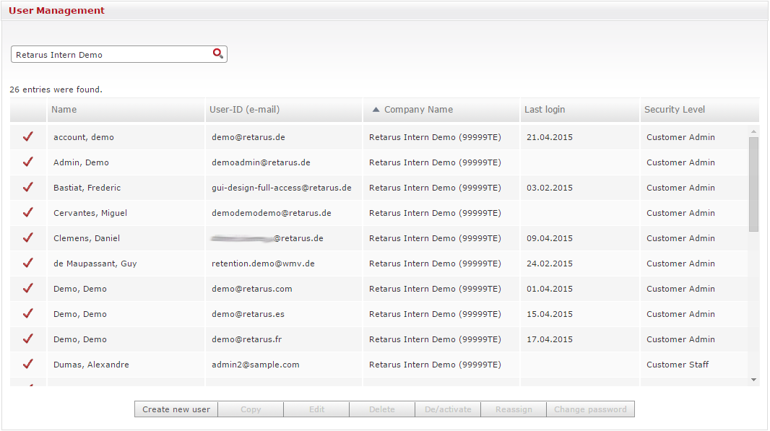Select the checkmark next to Bastiat, Frederic
The image size is (770, 431).
[x=28, y=187]
